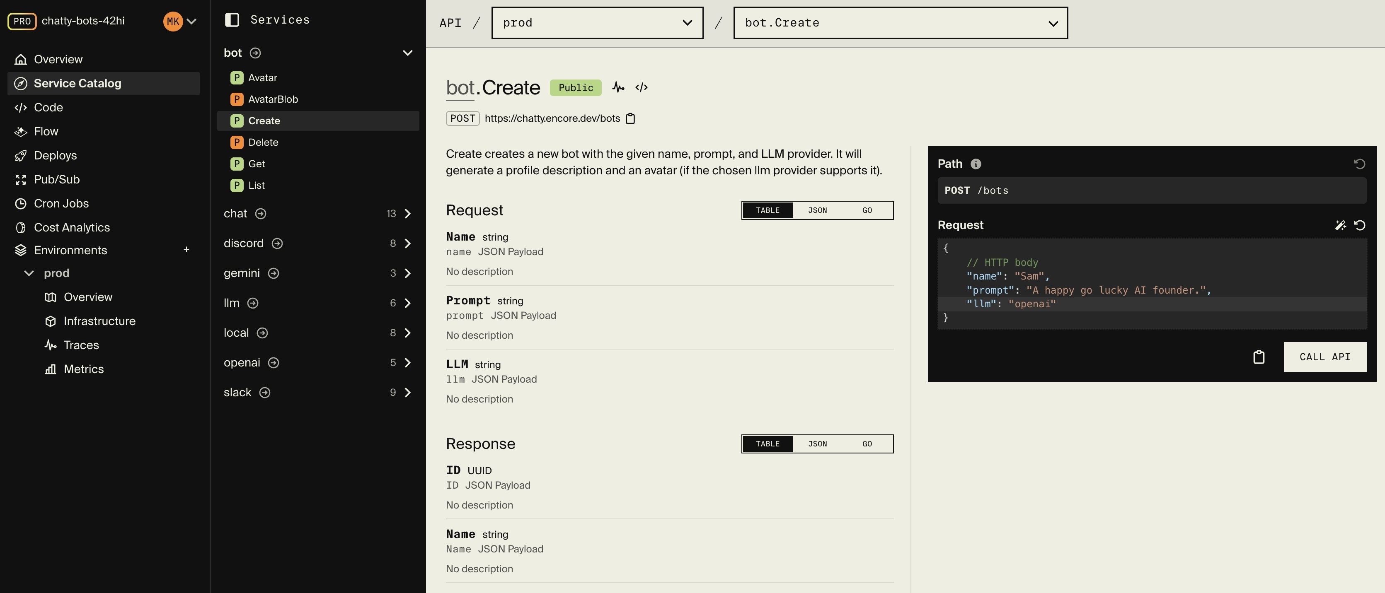Screen dimensions: 1385x593
Task: Expand the chat service entry
Action: 407,213
